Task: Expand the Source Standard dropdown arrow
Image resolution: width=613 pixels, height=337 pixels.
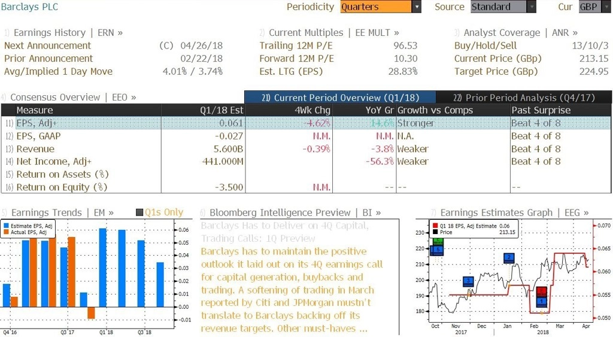Action: click(532, 7)
